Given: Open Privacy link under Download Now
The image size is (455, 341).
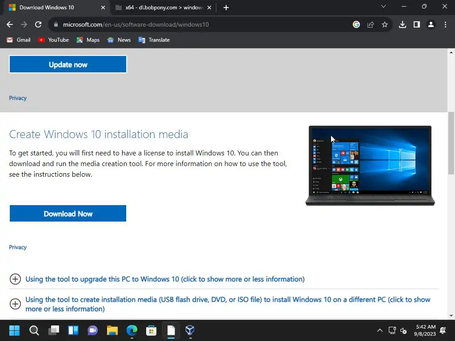Looking at the screenshot, I should (18, 247).
